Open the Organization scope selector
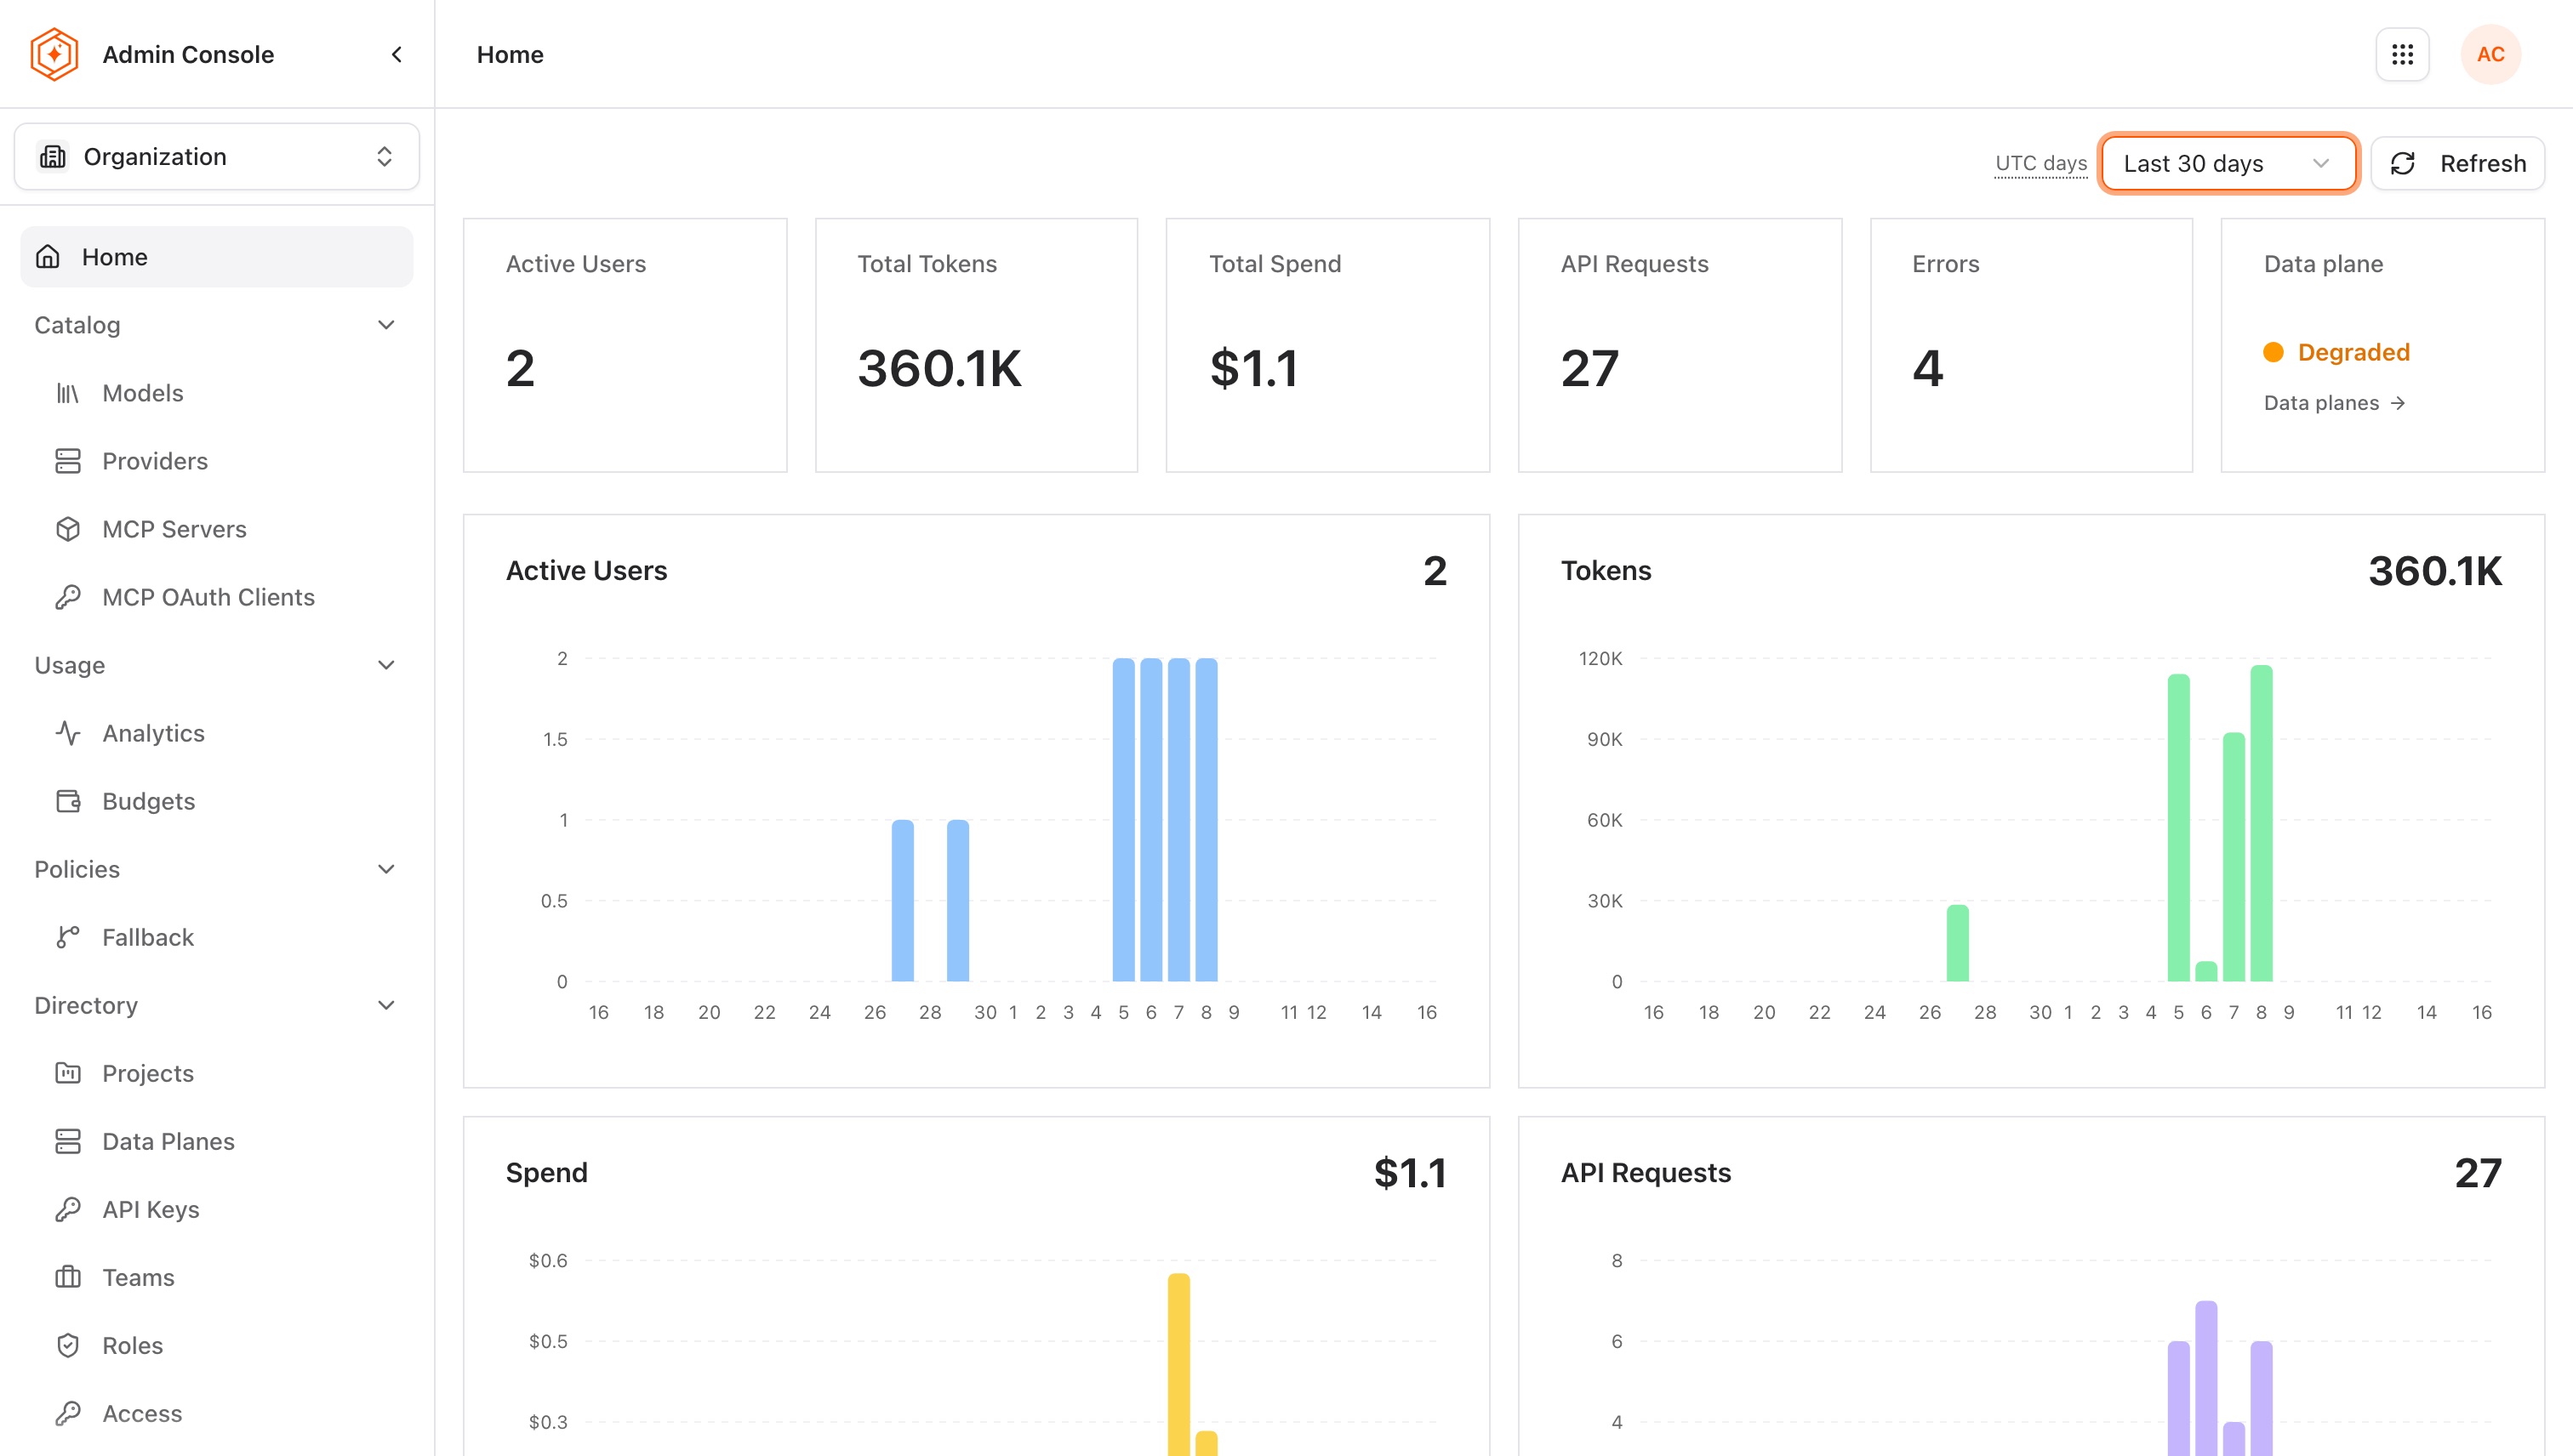This screenshot has width=2573, height=1456. 216,156
